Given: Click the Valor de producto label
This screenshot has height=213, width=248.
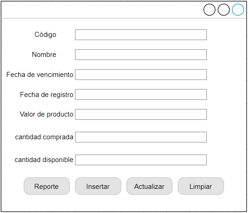Looking at the screenshot, I should coord(47,114).
